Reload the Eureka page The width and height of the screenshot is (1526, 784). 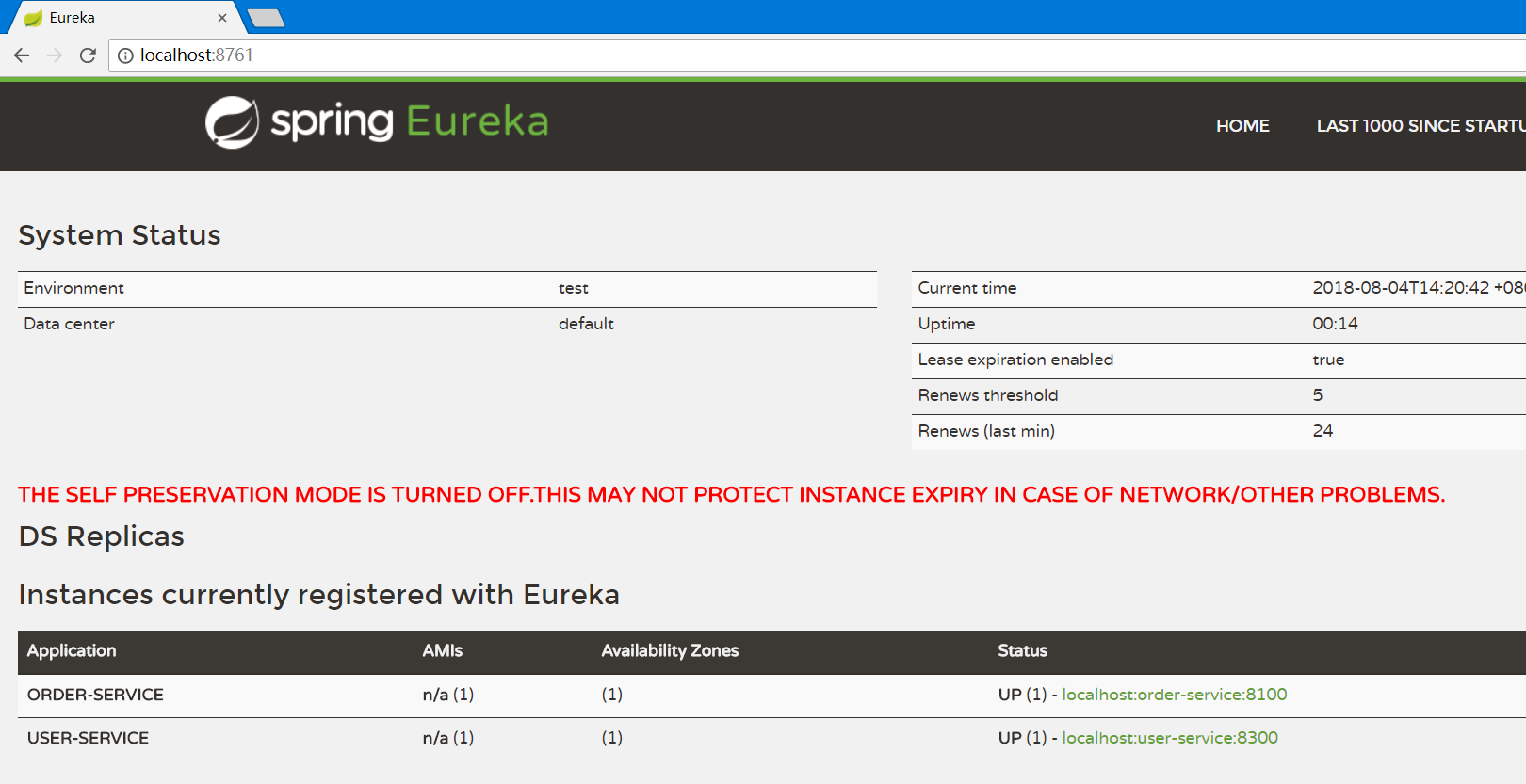point(88,56)
